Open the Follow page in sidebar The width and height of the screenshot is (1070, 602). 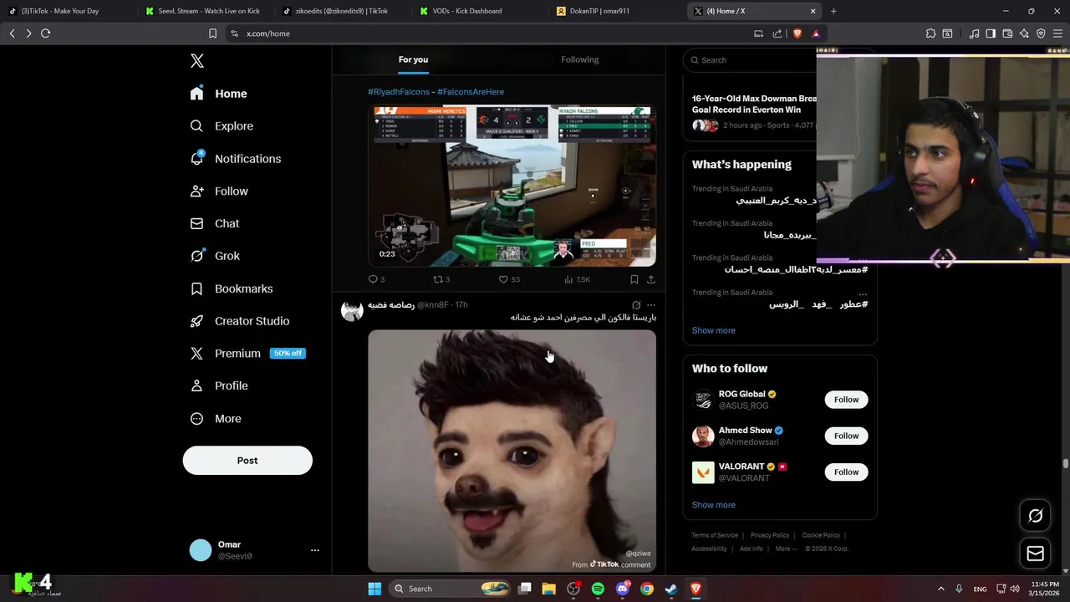click(218, 191)
